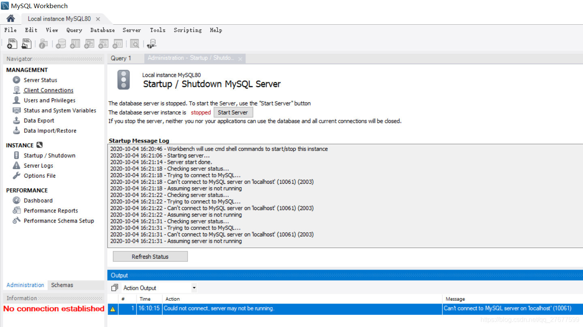
Task: Create new function toolbar icon
Action: tap(117, 43)
